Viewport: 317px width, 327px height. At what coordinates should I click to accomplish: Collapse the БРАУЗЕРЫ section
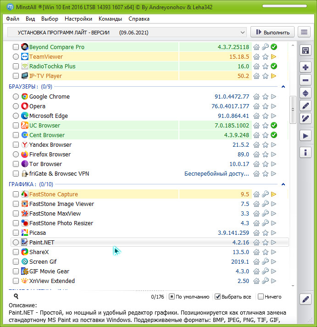(283, 87)
